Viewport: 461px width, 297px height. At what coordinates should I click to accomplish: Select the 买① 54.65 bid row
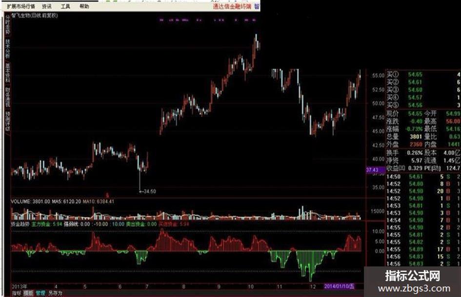pyautogui.click(x=423, y=75)
